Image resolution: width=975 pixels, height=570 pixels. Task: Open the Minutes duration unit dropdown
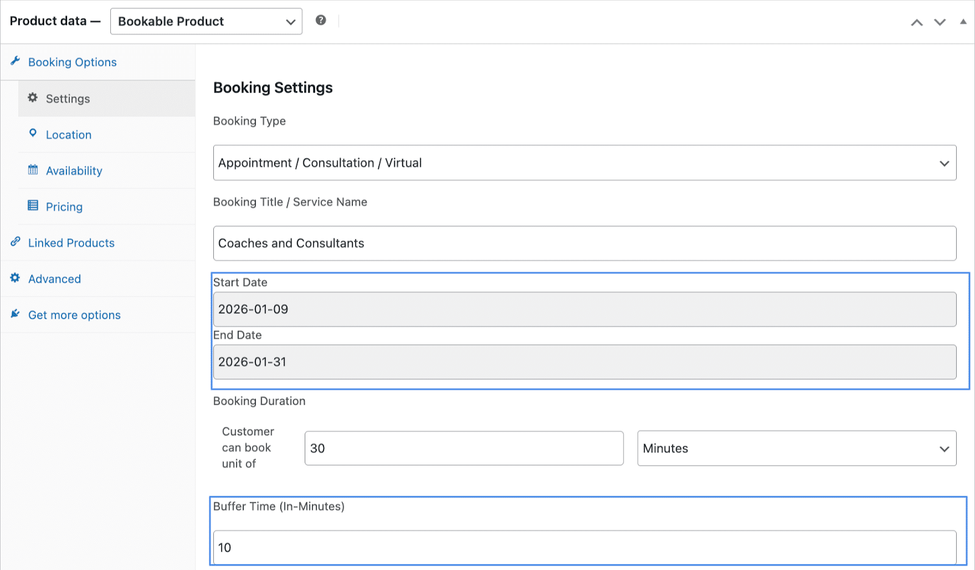796,448
